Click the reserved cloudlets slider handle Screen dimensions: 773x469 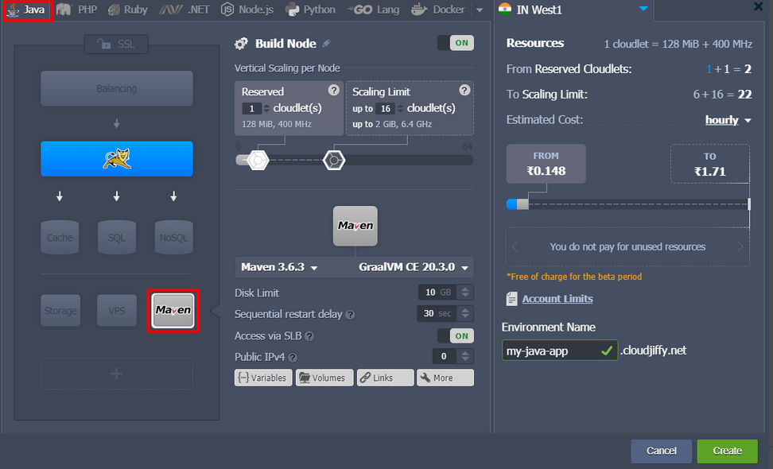[258, 160]
